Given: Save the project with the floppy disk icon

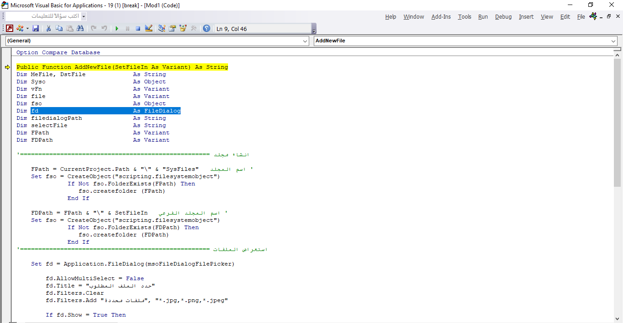Looking at the screenshot, I should click(x=36, y=28).
